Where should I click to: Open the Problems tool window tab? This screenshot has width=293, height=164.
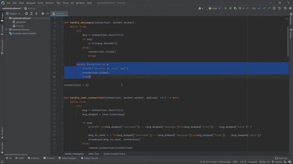click(x=33, y=158)
